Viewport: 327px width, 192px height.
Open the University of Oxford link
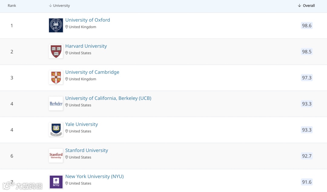[x=88, y=20]
